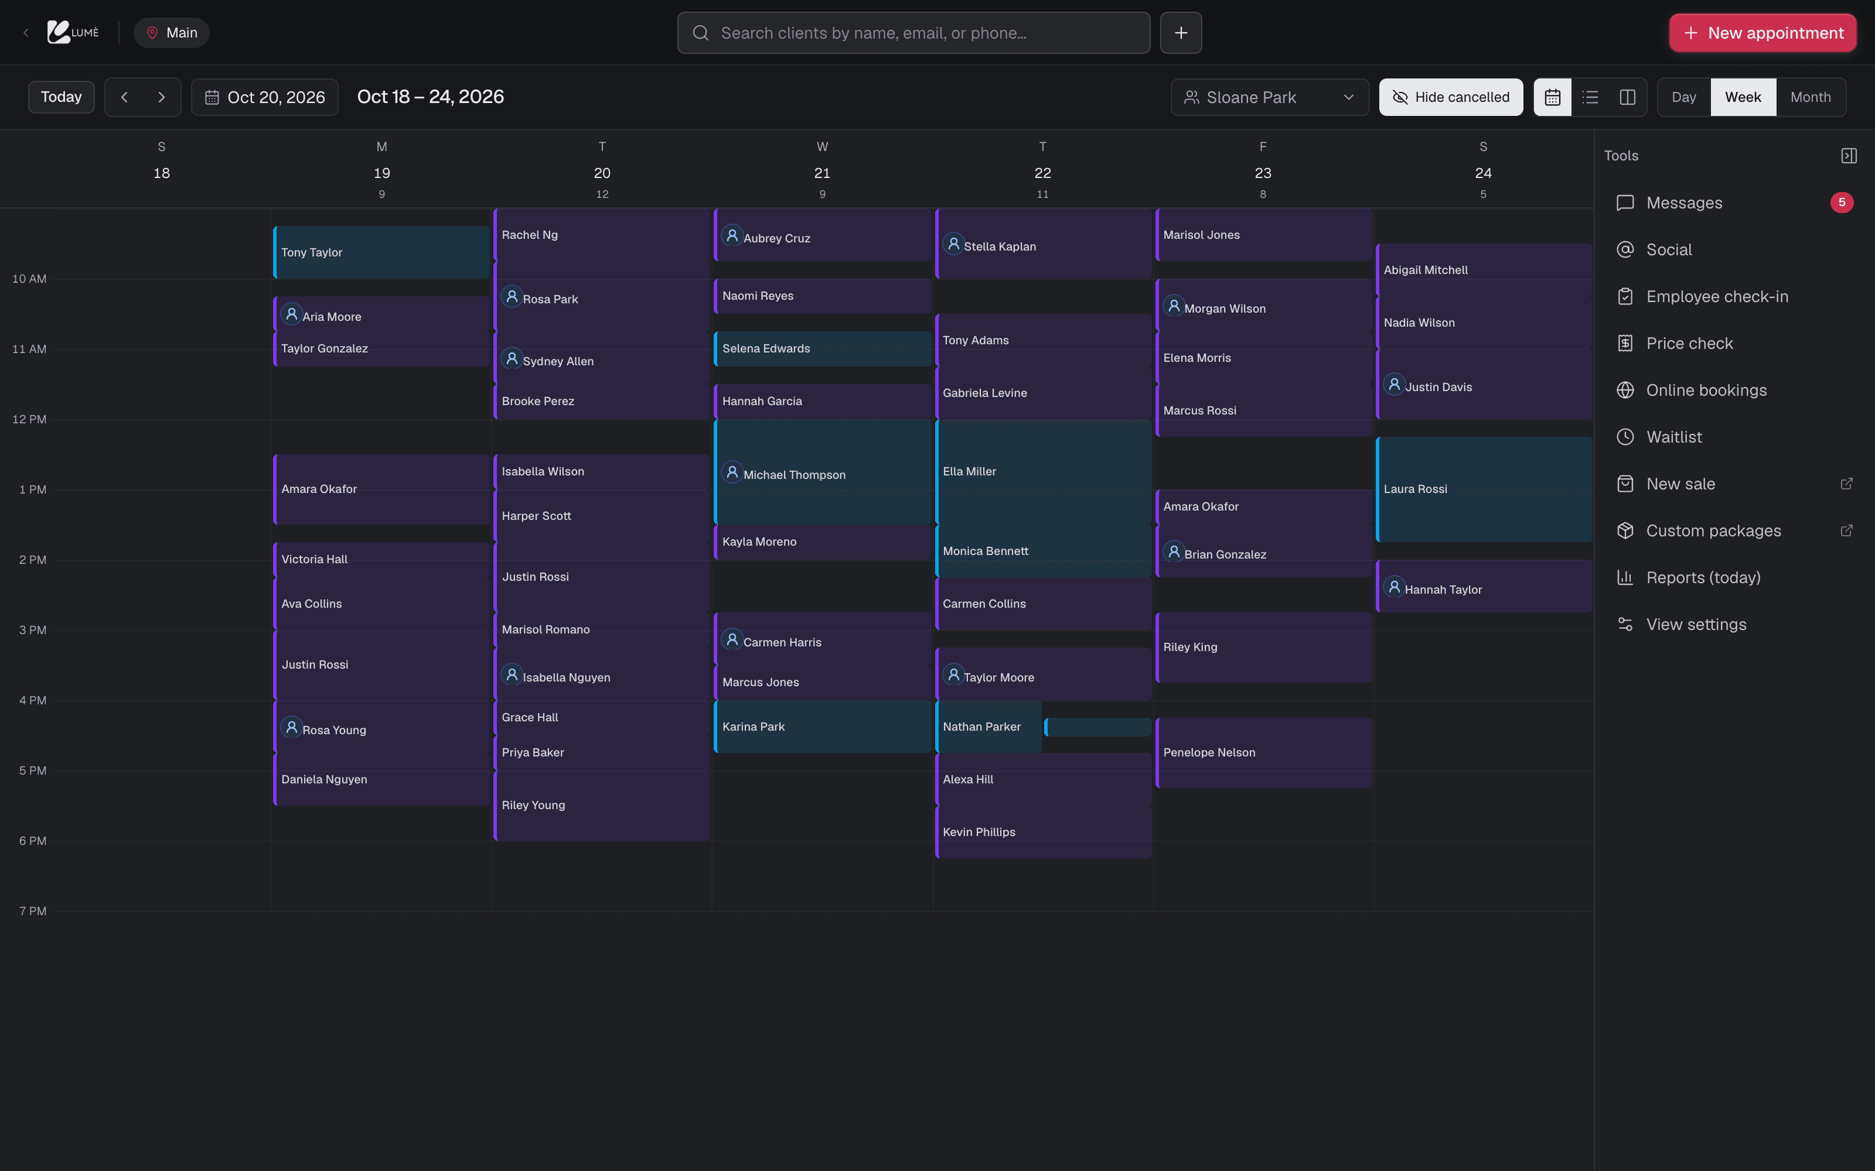Open the Lumè logo home
This screenshot has height=1171, width=1875.
click(x=74, y=33)
